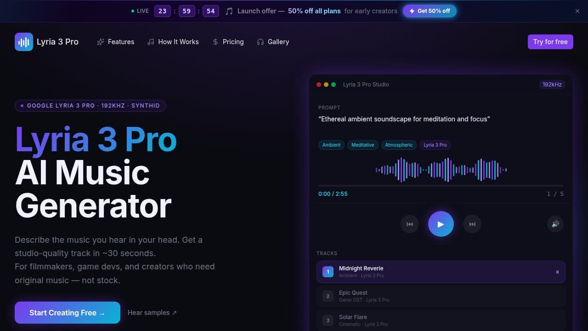Screen dimensions: 588x331
Task: Select the Atmospheric tag
Action: (x=399, y=145)
